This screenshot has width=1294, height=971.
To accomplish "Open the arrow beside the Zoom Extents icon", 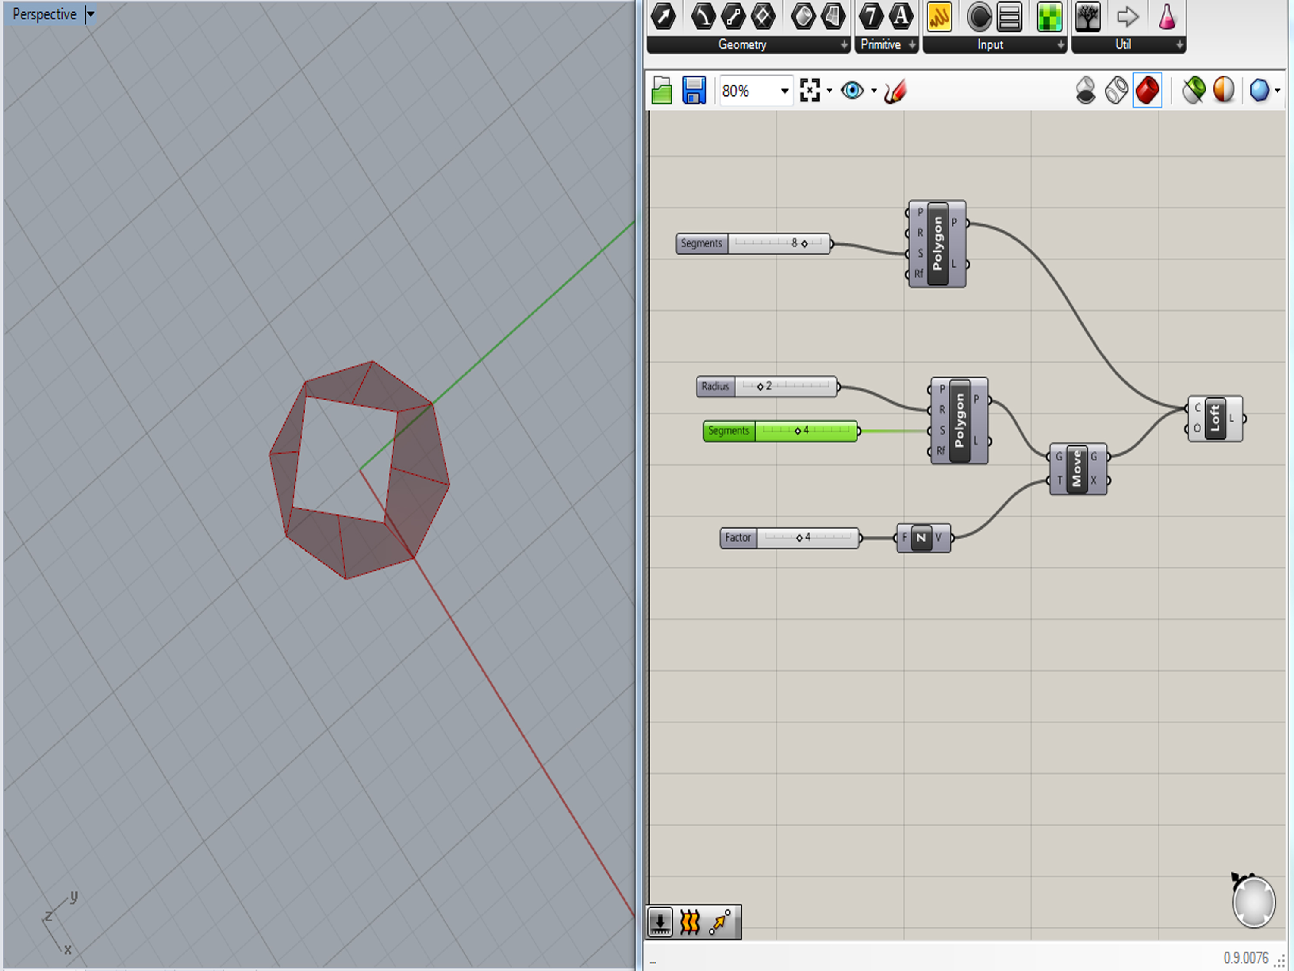I will tap(829, 91).
